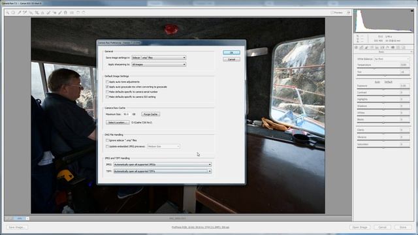
Task: Open the JPEG handling dropdown
Action: click(x=163, y=164)
